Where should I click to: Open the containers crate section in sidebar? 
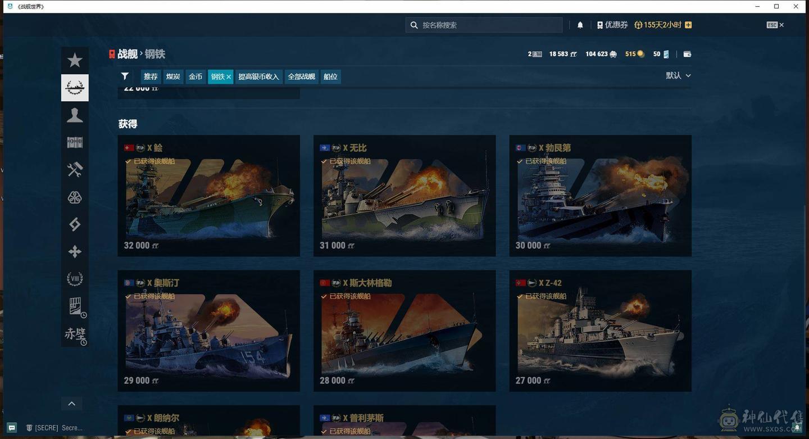(75, 142)
